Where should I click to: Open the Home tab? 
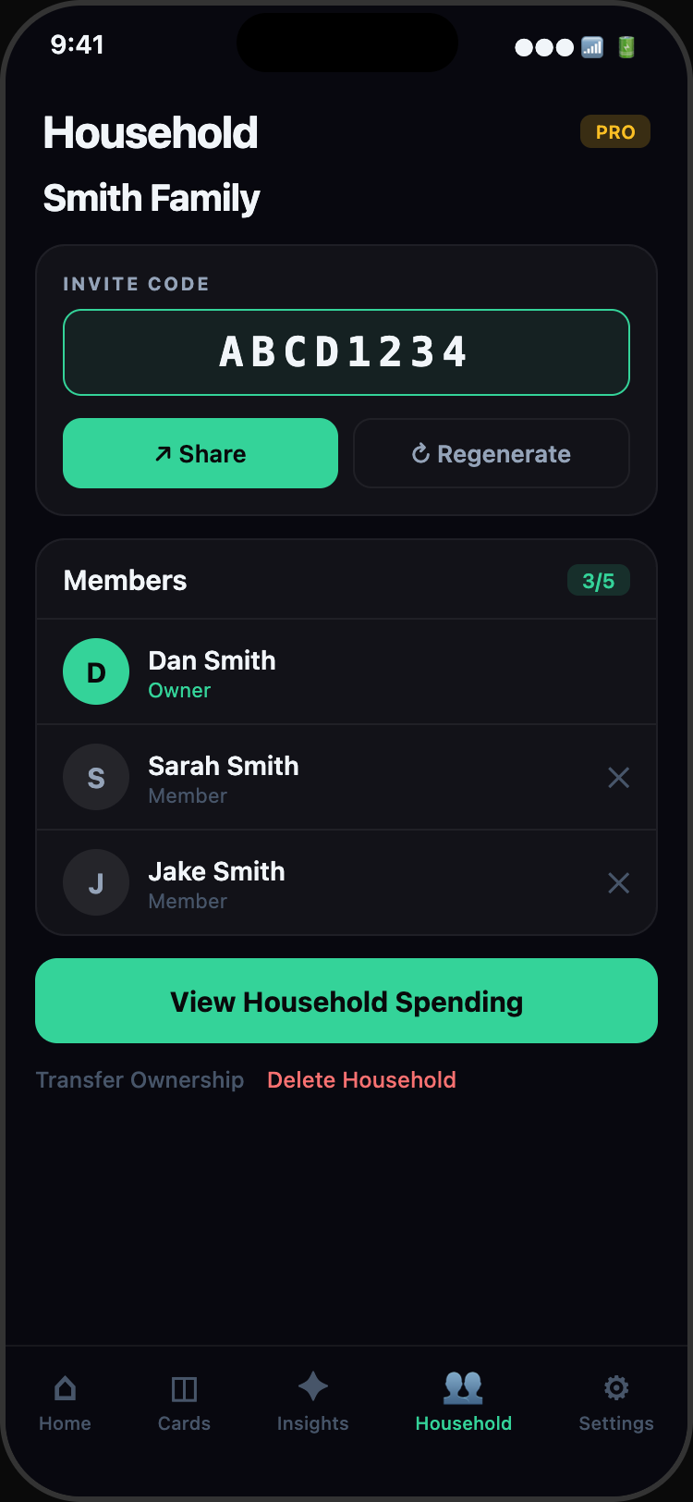point(65,1402)
